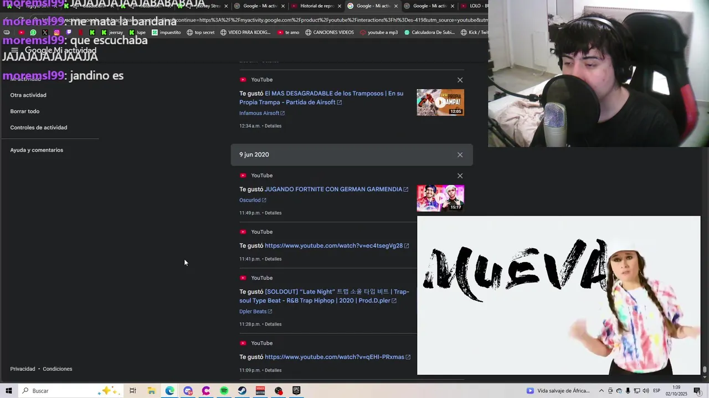The height and width of the screenshot is (398, 709).
Task: Open the Instagram bookmark icon
Action: point(56,32)
